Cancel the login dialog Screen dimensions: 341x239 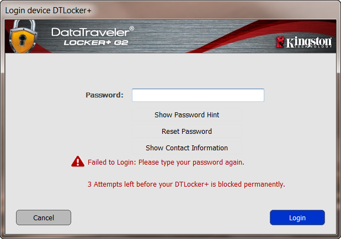click(44, 218)
